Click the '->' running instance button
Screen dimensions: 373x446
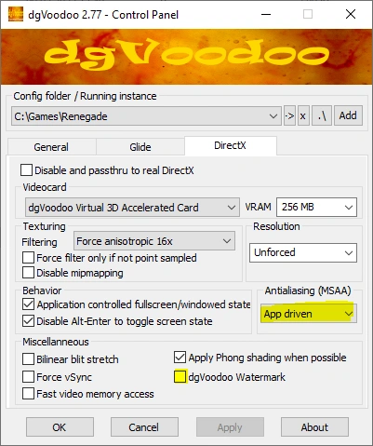(289, 116)
